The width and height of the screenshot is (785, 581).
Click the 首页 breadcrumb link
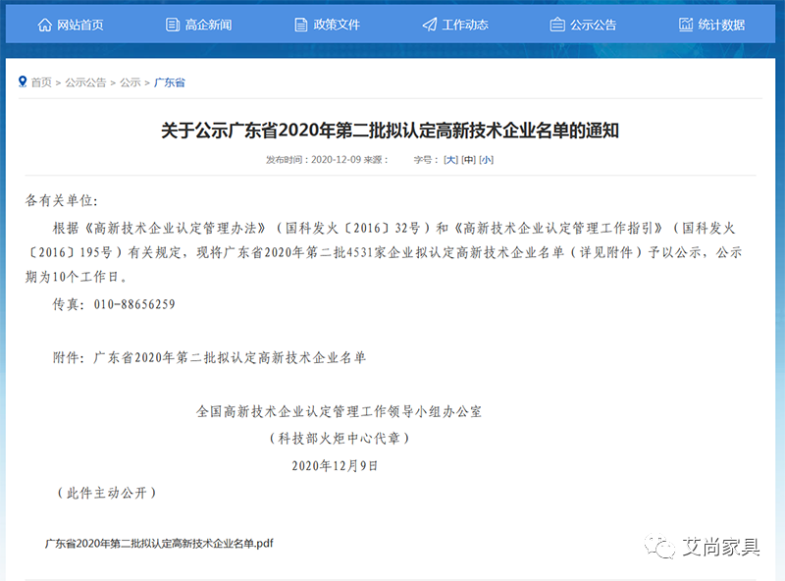tap(41, 82)
